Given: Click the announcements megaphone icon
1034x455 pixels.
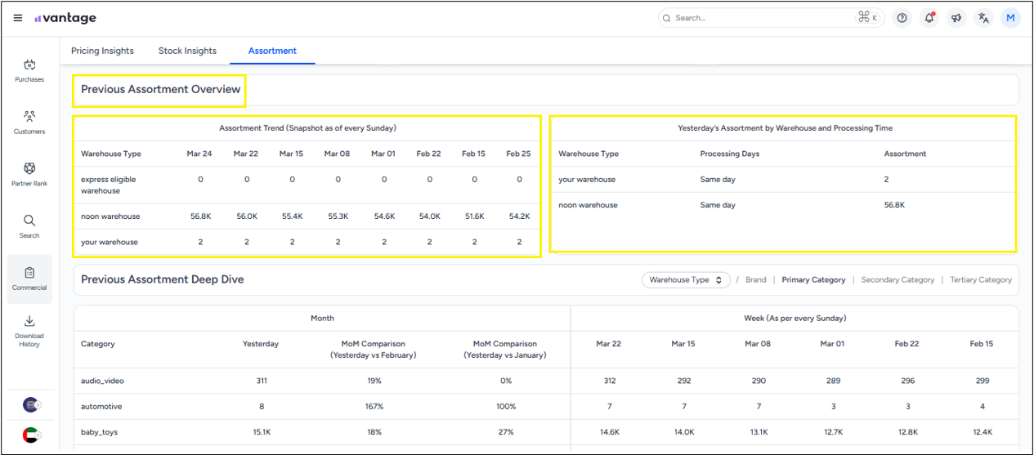Looking at the screenshot, I should coord(956,18).
